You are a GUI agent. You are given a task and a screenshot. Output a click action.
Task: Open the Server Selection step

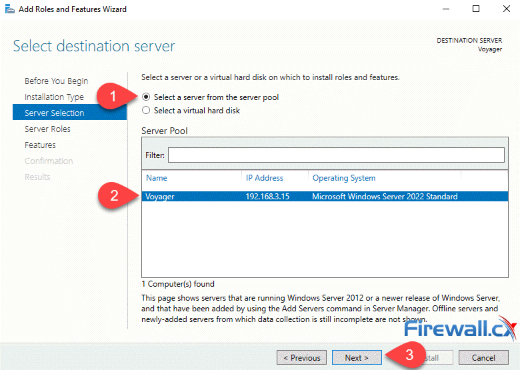[x=69, y=112]
